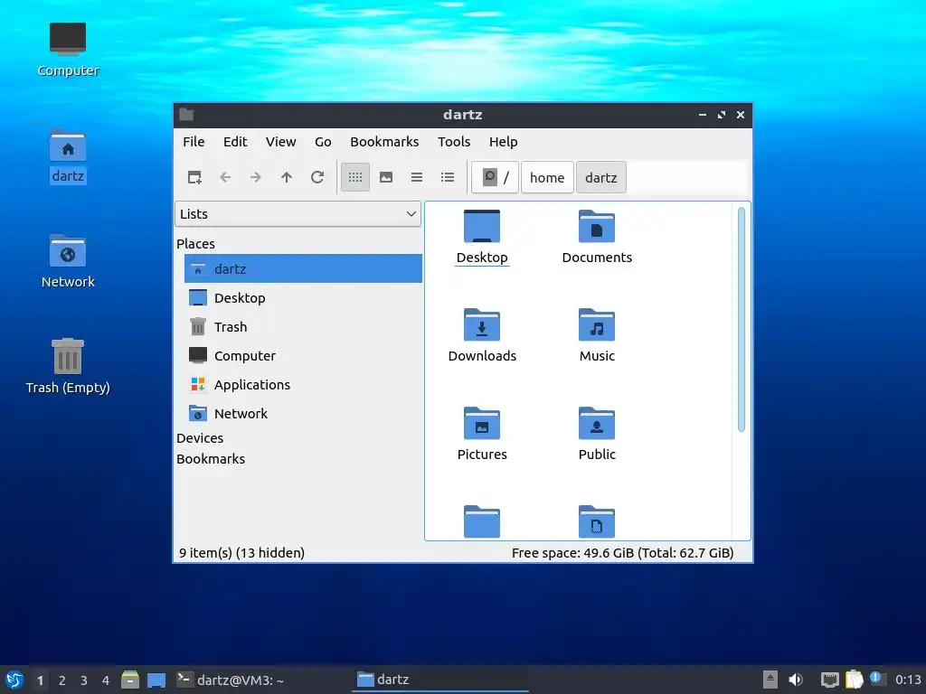This screenshot has width=926, height=694.
Task: Click the dartz taskbar window button
Action: [x=440, y=680]
